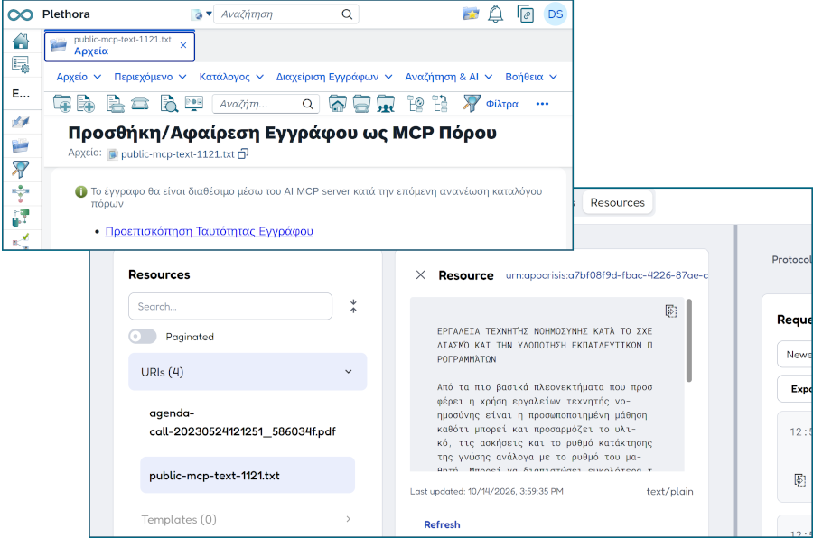Click the document search magnifier toolbar icon
Image resolution: width=813 pixels, height=538 pixels.
169,104
